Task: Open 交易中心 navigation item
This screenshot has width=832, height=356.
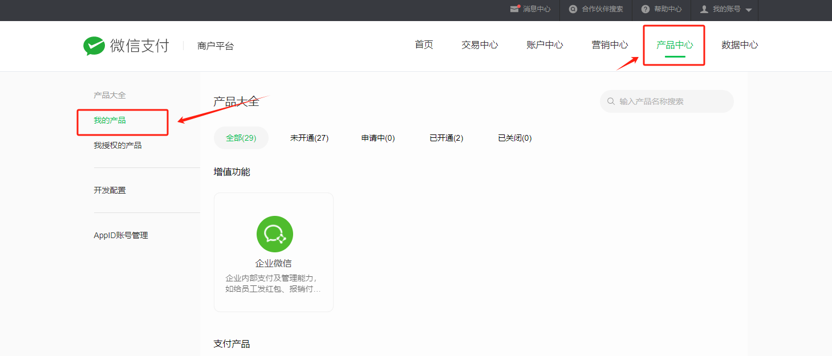Action: pos(480,45)
